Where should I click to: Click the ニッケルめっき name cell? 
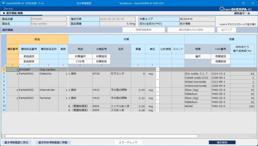tap(121, 106)
